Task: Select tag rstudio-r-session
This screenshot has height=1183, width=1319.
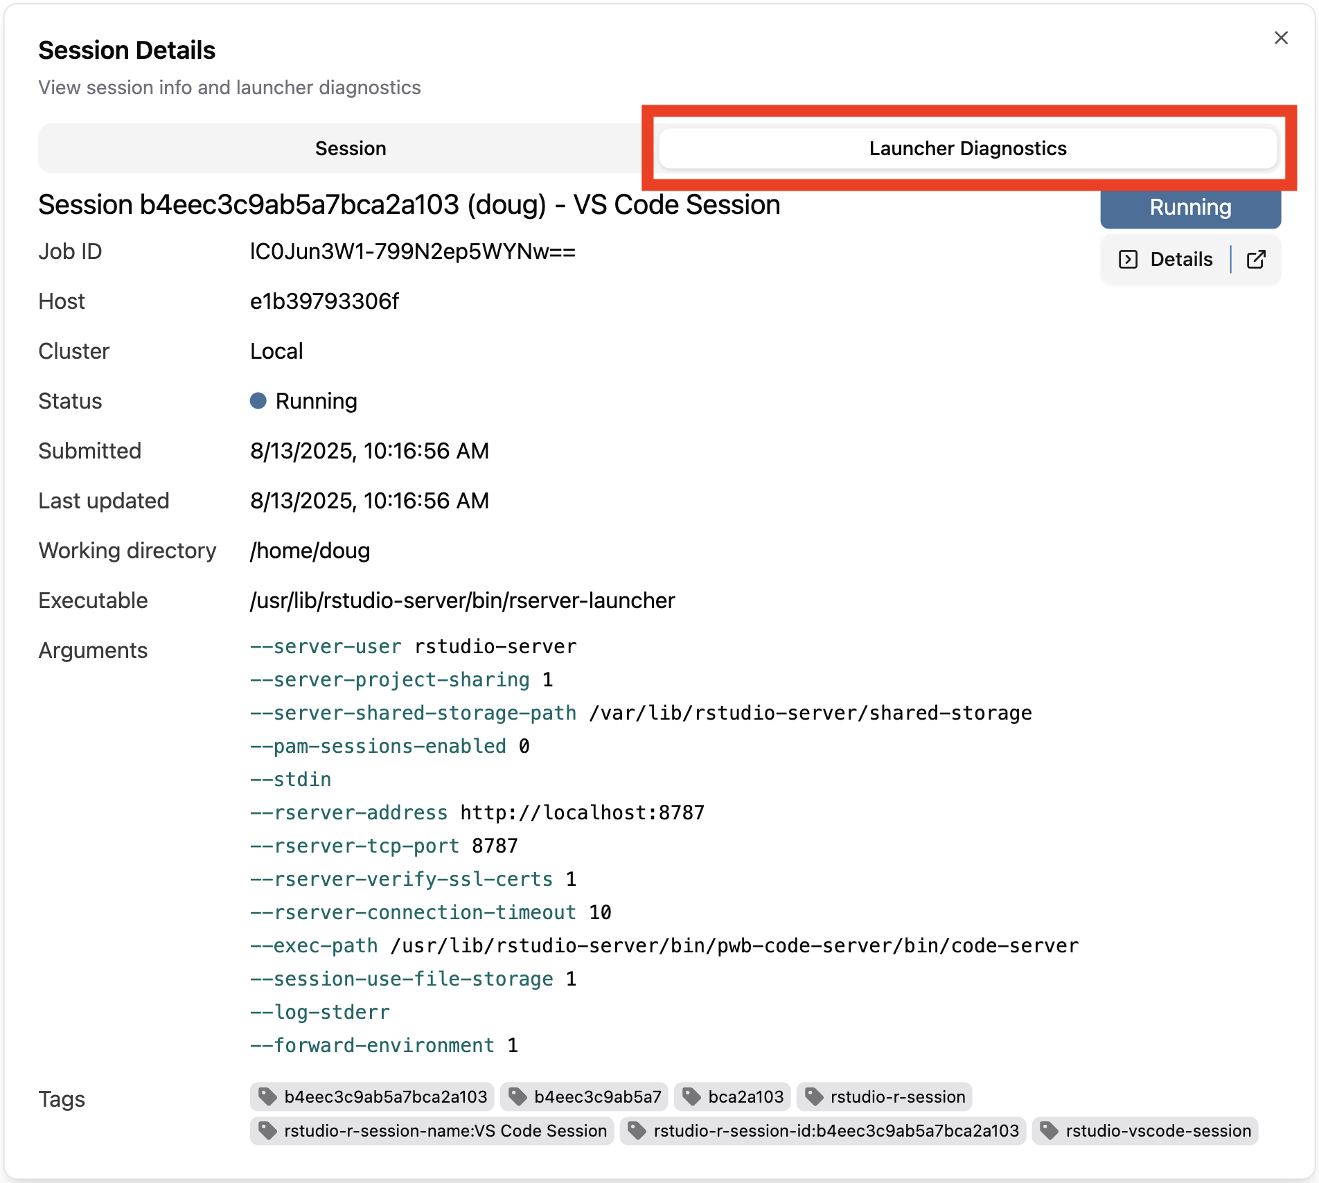Action: coord(885,1096)
